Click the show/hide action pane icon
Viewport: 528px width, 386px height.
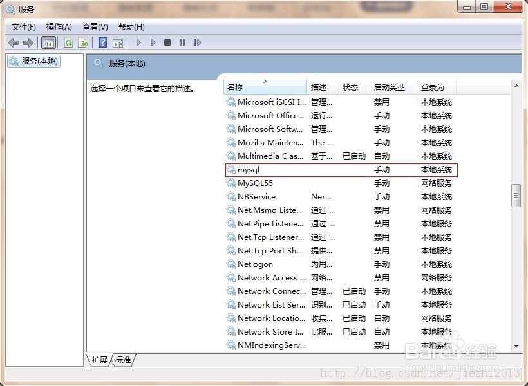(118, 42)
